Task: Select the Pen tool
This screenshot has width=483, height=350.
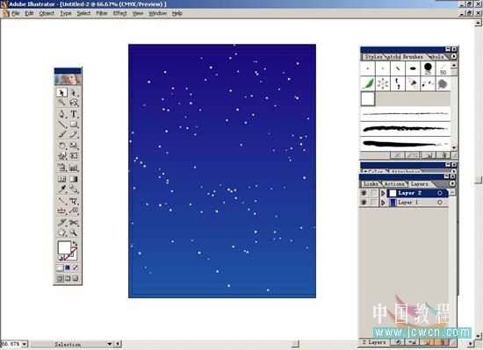Action: [x=61, y=114]
